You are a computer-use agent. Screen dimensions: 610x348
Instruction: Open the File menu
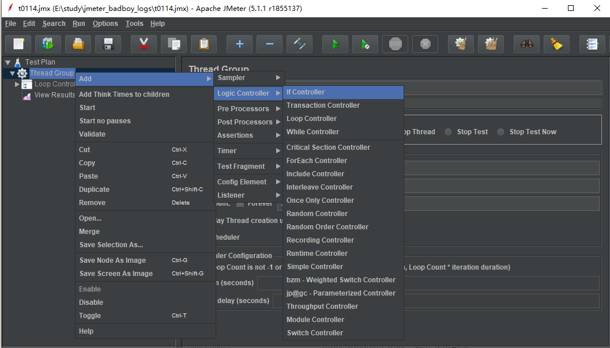coord(10,24)
